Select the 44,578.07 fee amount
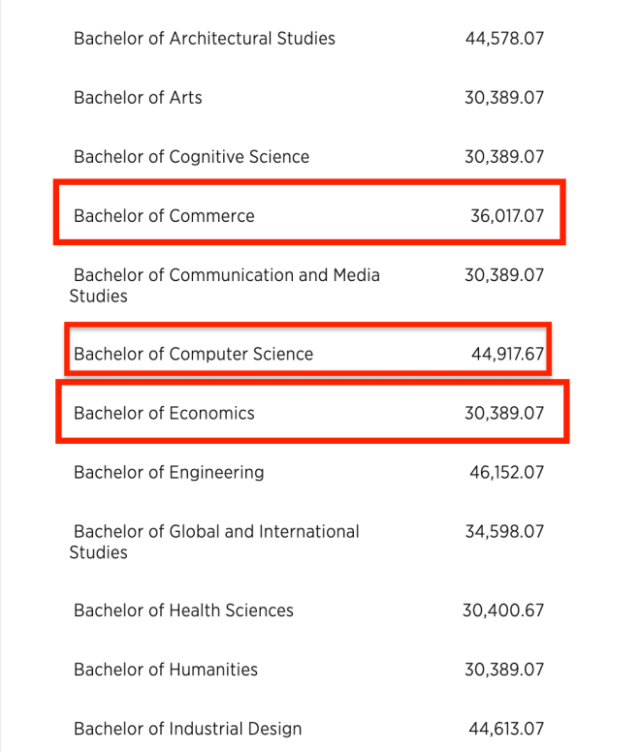 (x=504, y=39)
